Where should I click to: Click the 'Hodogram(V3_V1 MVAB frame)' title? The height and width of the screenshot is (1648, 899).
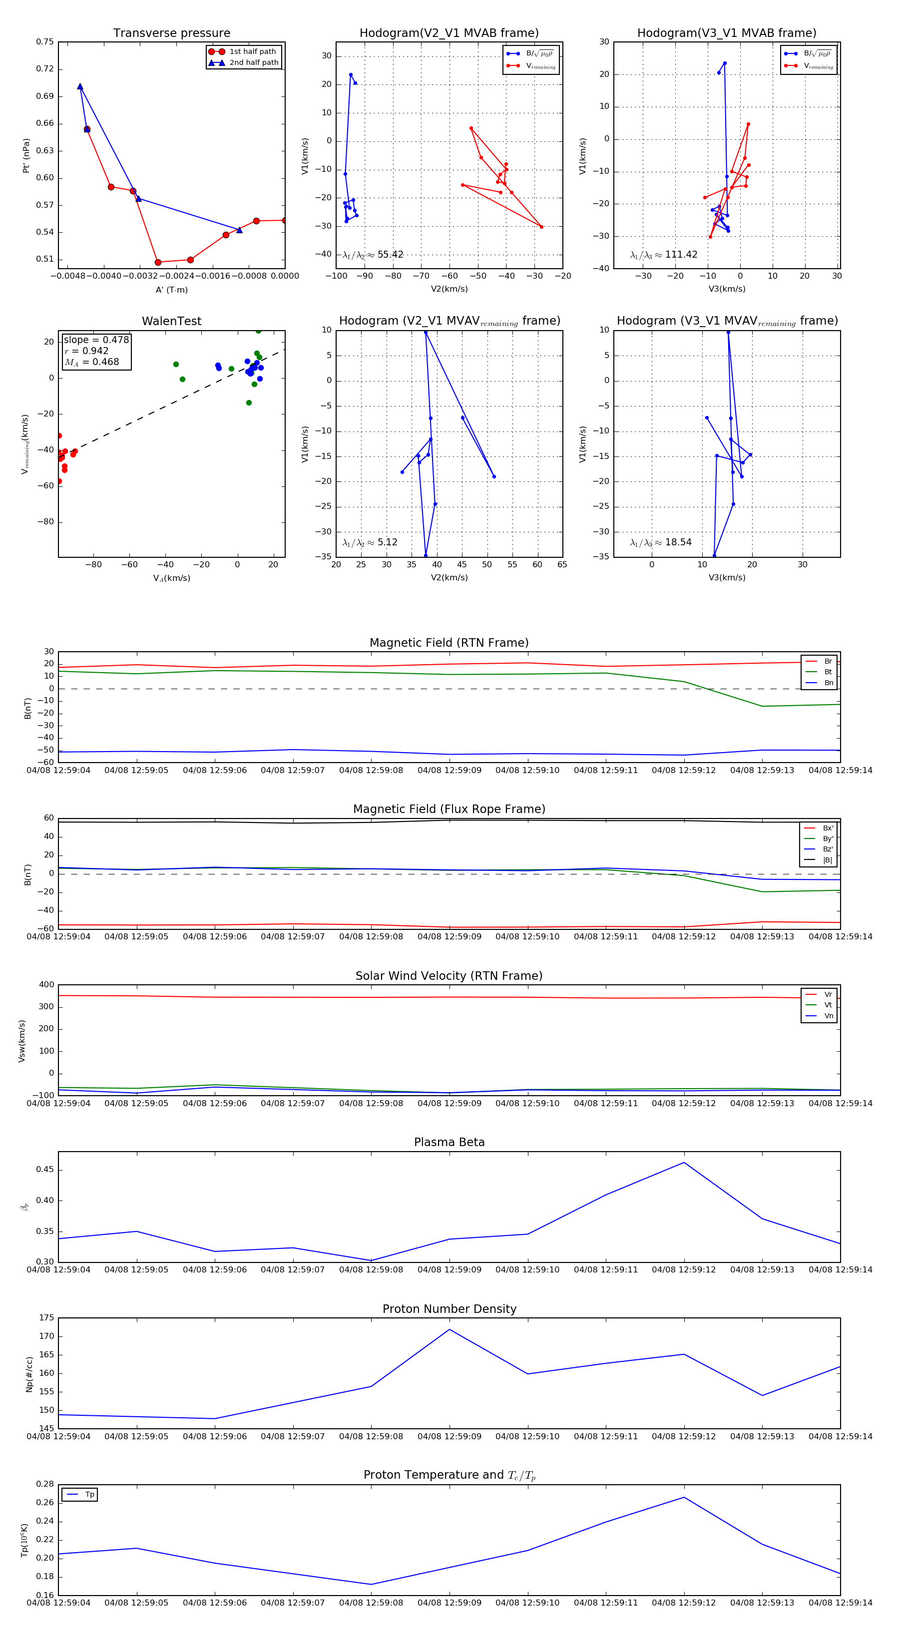[x=727, y=33]
